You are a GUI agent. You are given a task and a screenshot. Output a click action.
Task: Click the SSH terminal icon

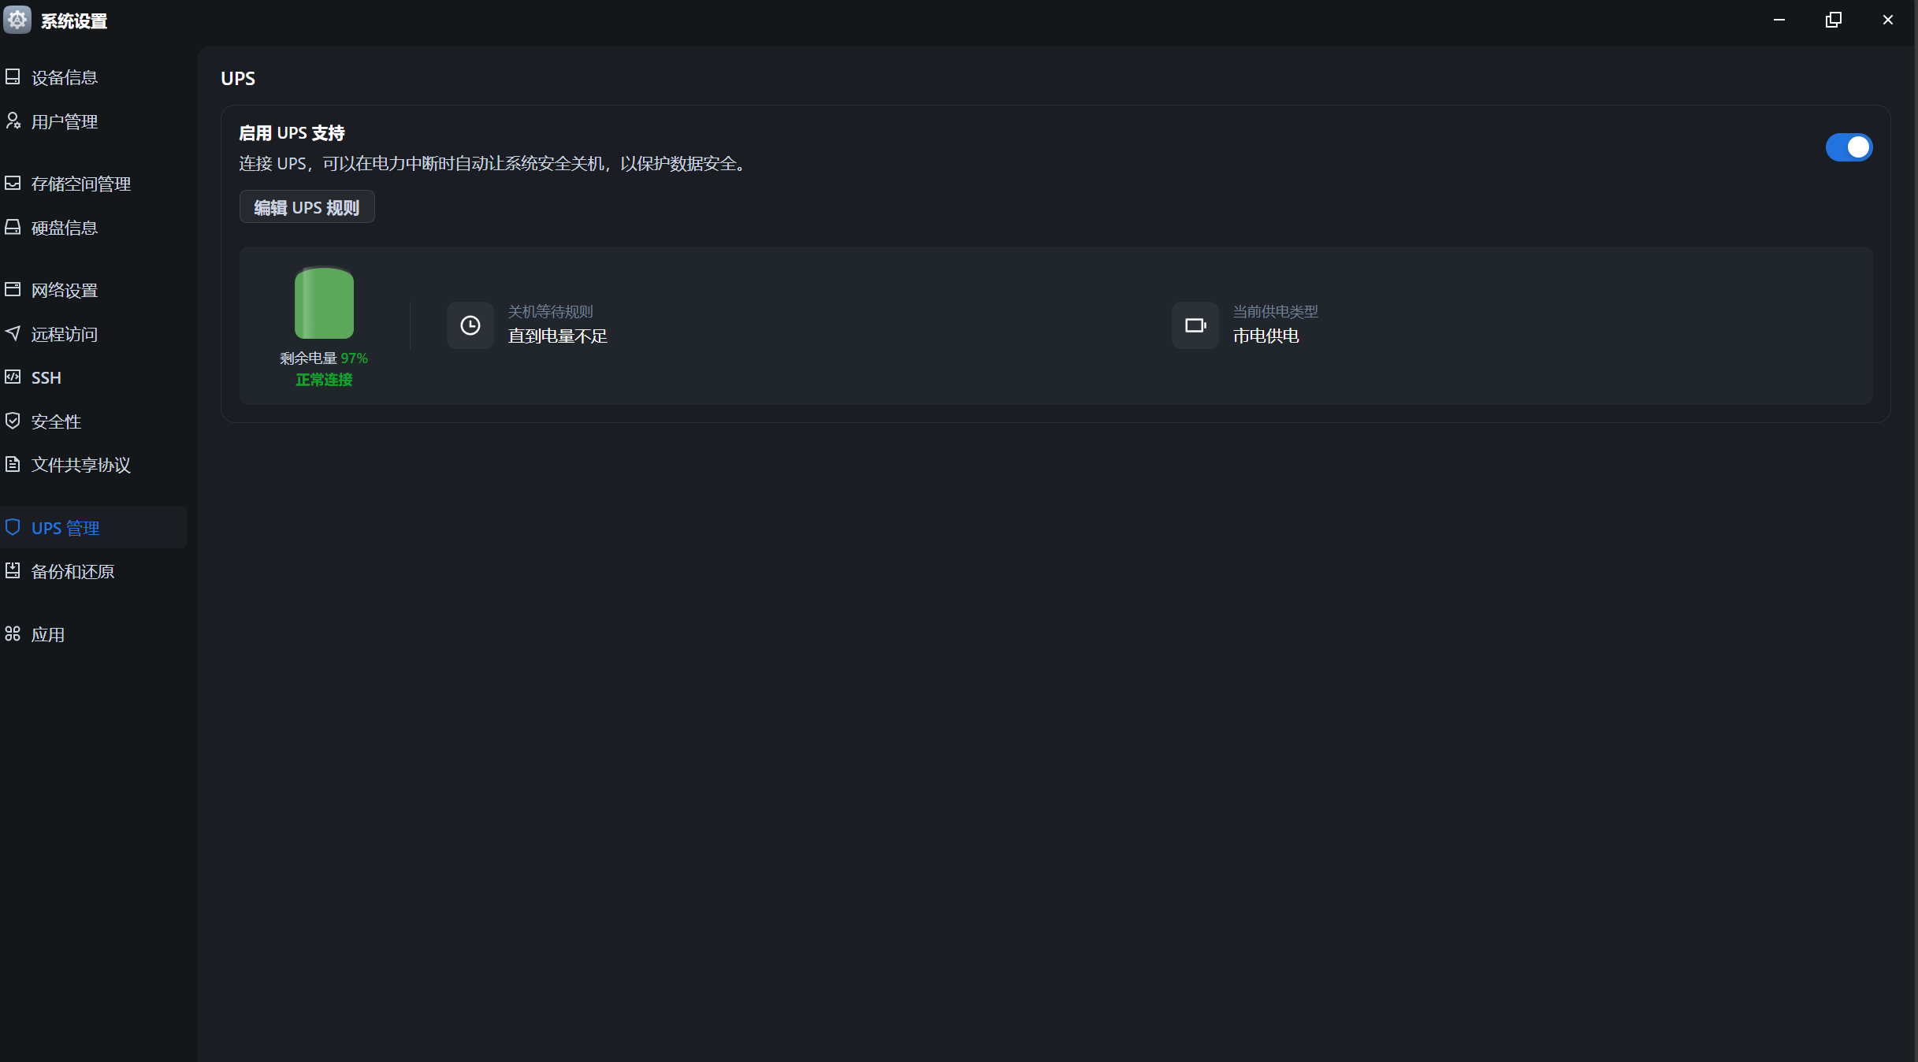[13, 377]
